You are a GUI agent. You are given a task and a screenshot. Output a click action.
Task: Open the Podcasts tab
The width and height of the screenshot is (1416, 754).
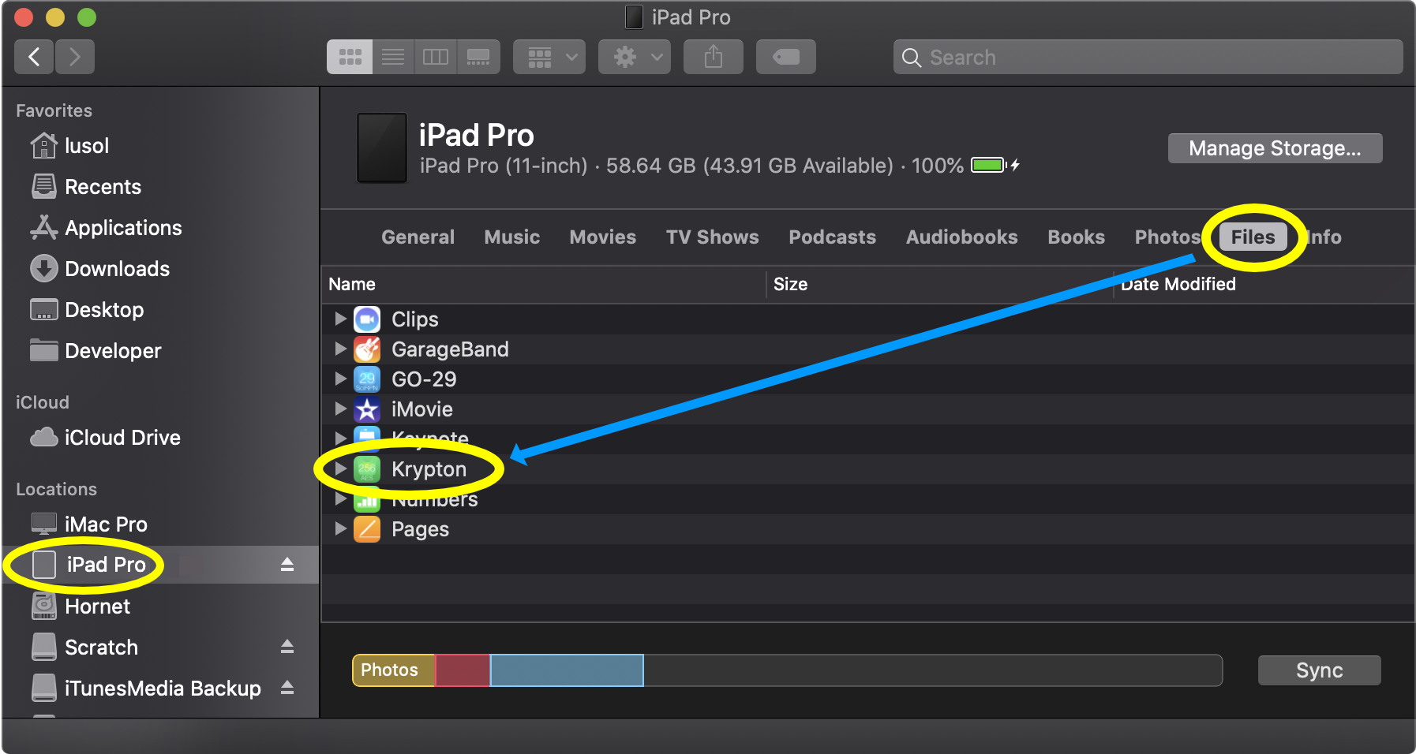[x=832, y=237]
